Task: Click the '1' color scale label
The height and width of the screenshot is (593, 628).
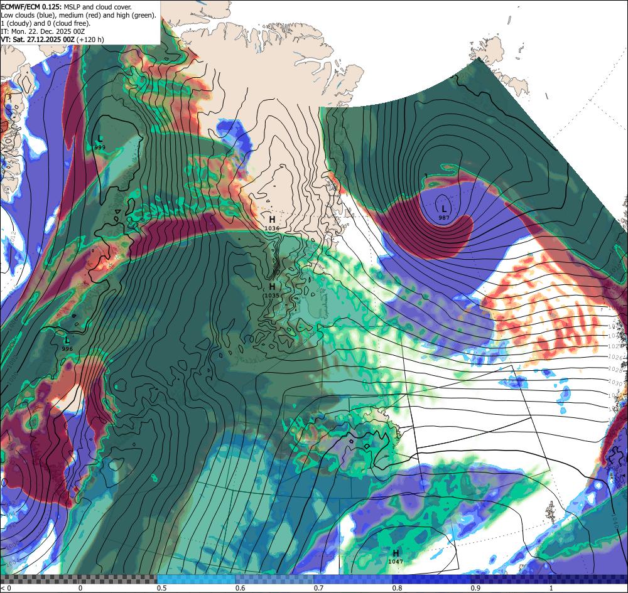Action: tap(551, 588)
